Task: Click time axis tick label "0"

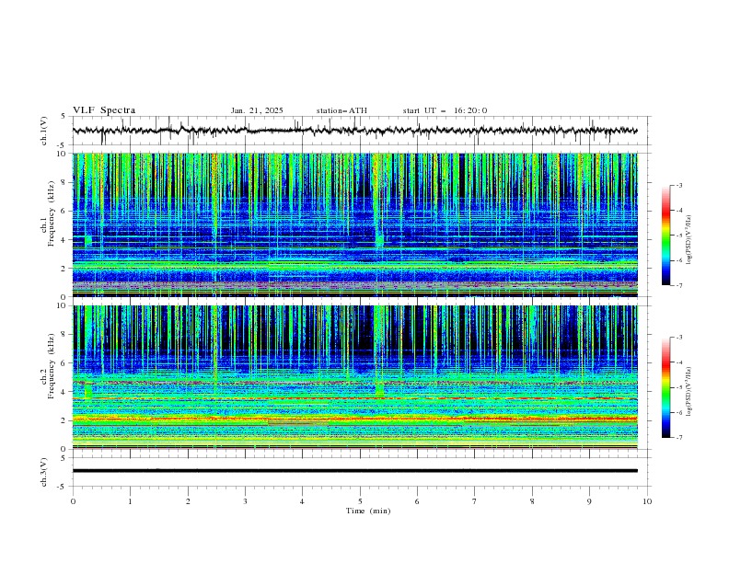Action: coord(73,501)
